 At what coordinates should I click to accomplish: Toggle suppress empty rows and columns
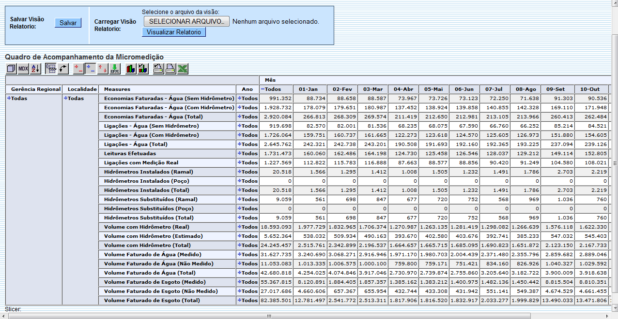[x=50, y=69]
